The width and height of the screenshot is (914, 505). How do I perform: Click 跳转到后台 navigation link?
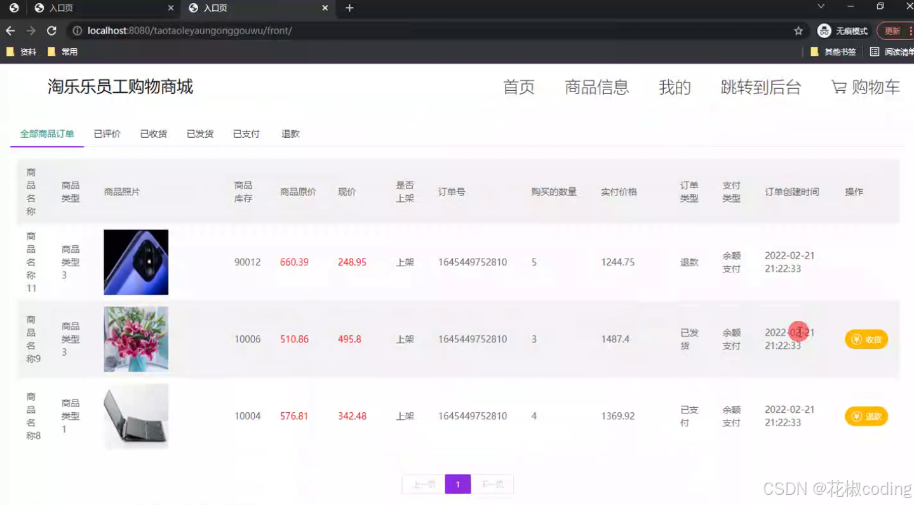(761, 88)
